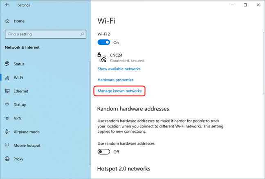Click the Ethernet monitor icon
Viewport: 265px width, 179px height.
pyautogui.click(x=7, y=91)
